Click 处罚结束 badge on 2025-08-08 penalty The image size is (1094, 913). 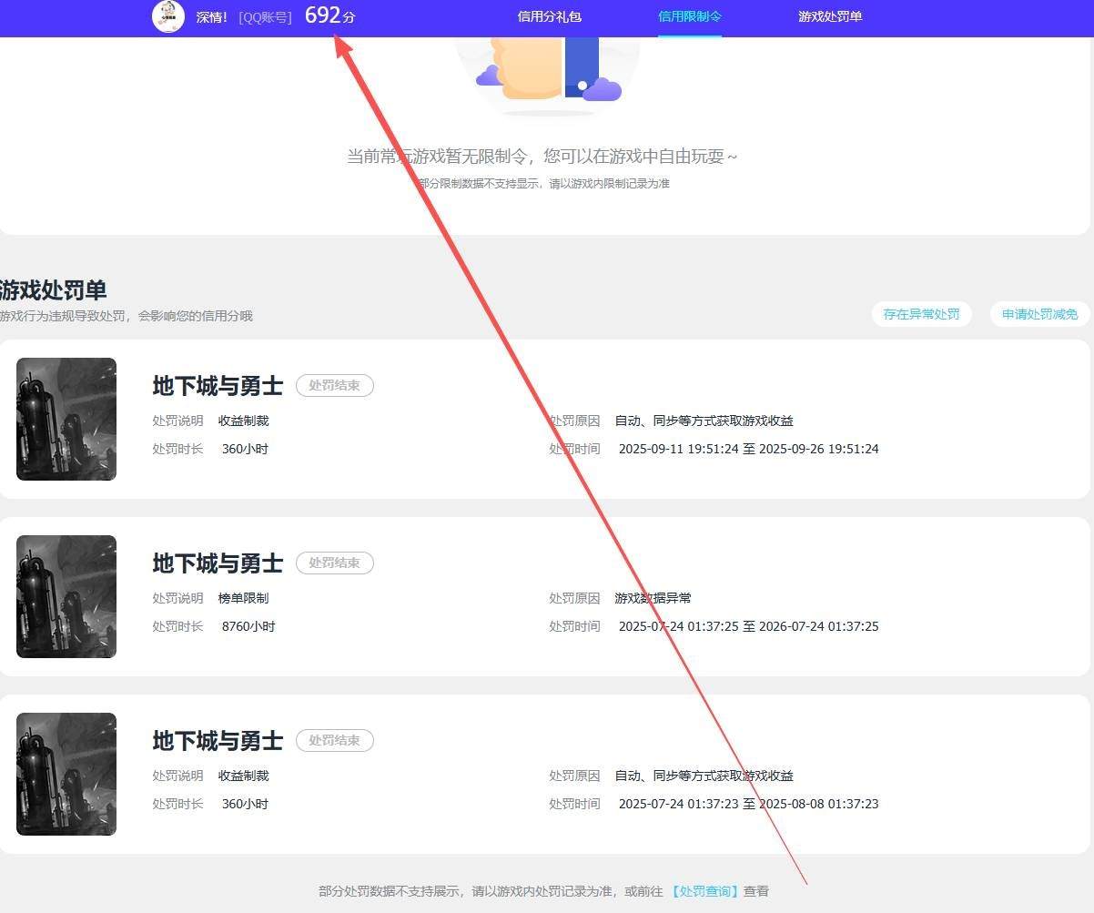335,741
